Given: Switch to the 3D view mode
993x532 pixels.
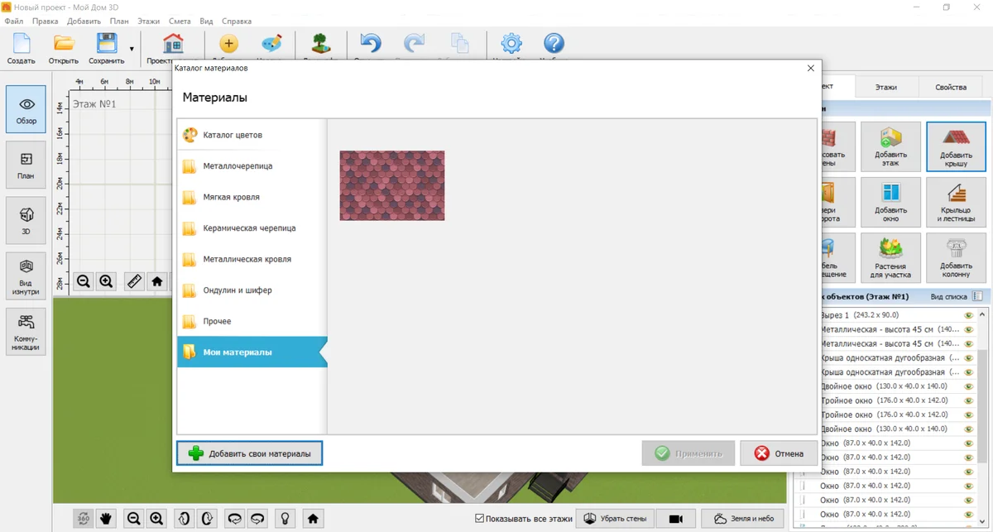Looking at the screenshot, I should coord(26,220).
